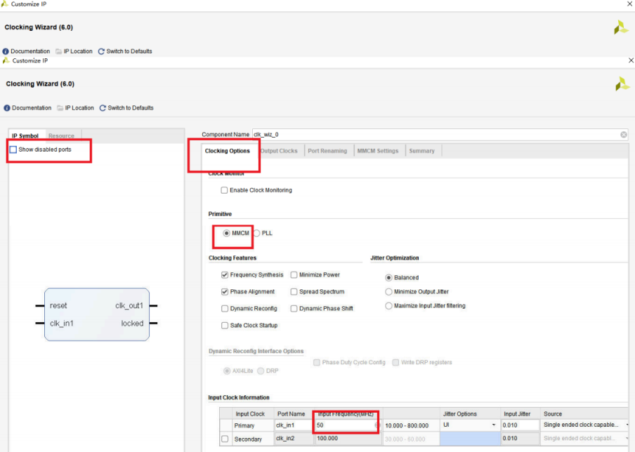Open the Documentation info icon
Screen dimensions: 635x452
pyautogui.click(x=8, y=108)
